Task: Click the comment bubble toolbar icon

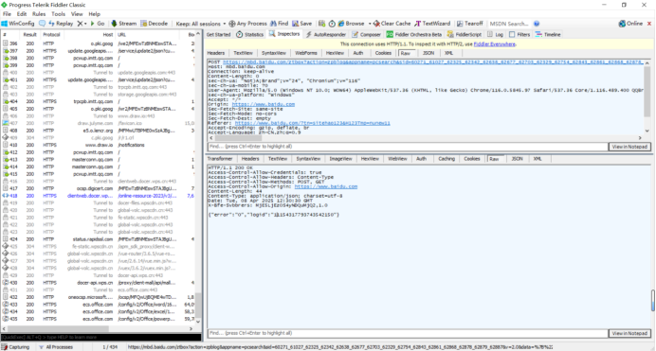Action: pos(42,24)
